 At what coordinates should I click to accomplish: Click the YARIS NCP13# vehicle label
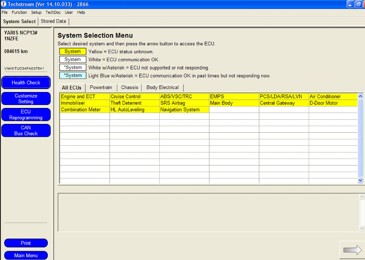[x=21, y=33]
